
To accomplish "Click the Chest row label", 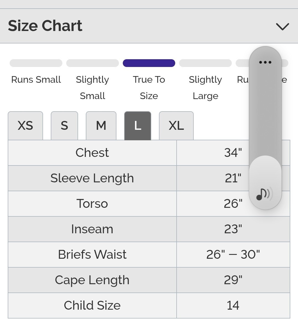I will pos(92,153).
